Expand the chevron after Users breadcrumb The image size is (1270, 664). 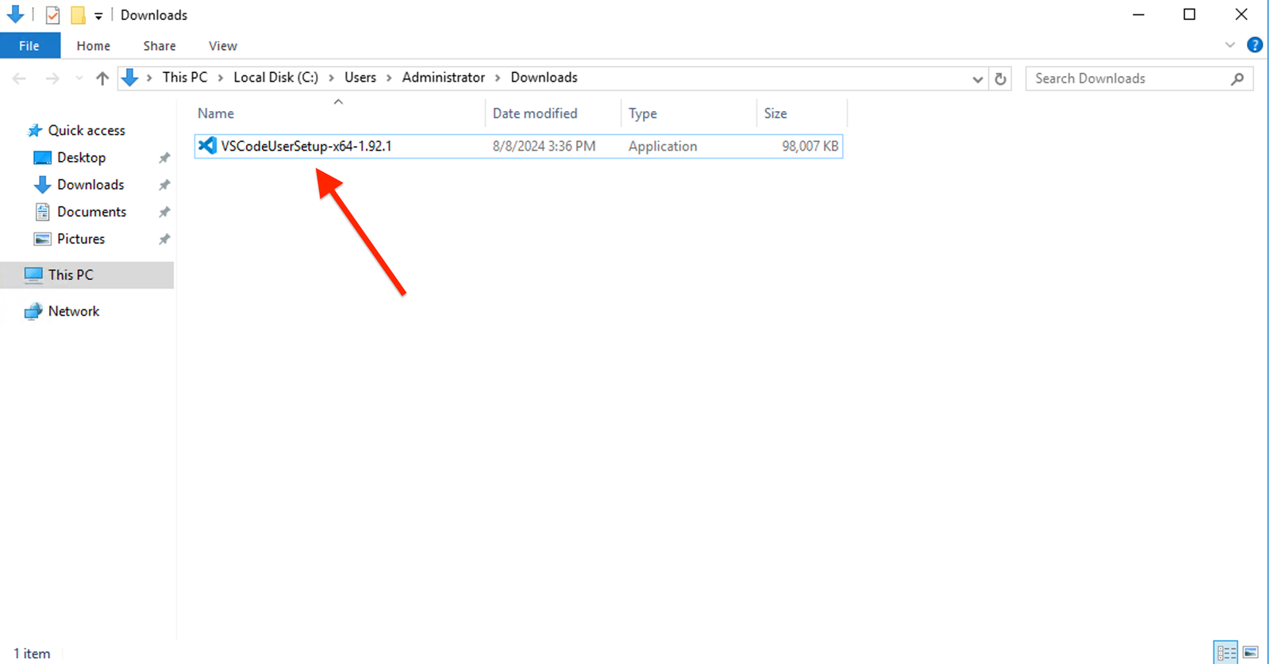(389, 78)
